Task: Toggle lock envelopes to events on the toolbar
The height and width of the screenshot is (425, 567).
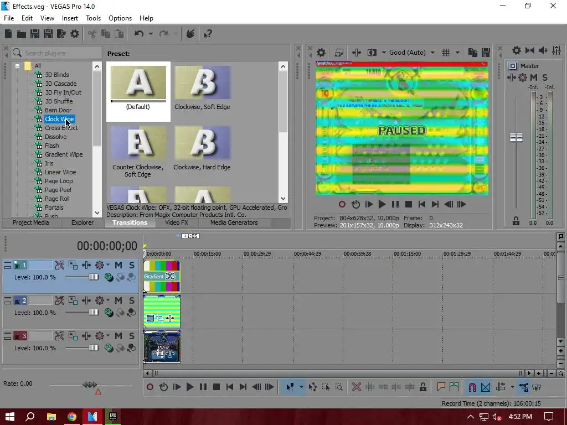Action: (x=524, y=387)
